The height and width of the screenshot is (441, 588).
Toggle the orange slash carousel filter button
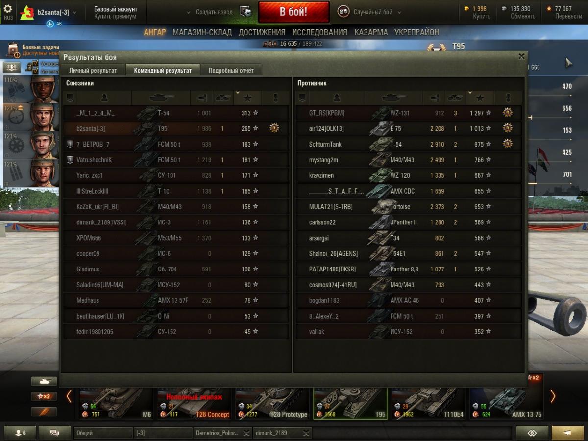(44, 412)
